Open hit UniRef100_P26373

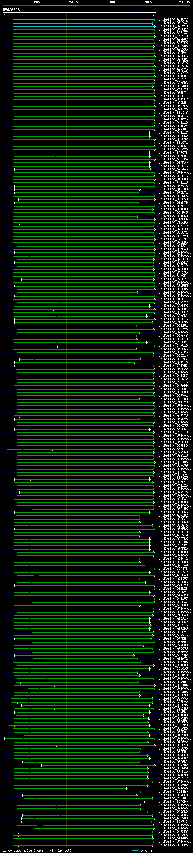[x=173, y=432]
